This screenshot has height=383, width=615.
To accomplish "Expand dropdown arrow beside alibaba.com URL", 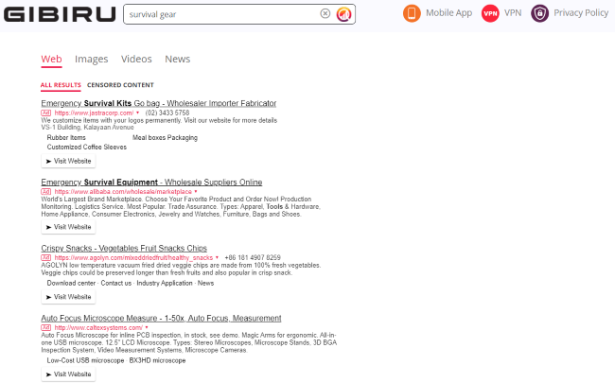I will click(x=194, y=191).
